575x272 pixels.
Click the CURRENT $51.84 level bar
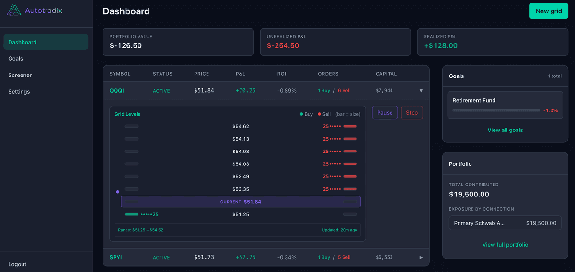241,202
